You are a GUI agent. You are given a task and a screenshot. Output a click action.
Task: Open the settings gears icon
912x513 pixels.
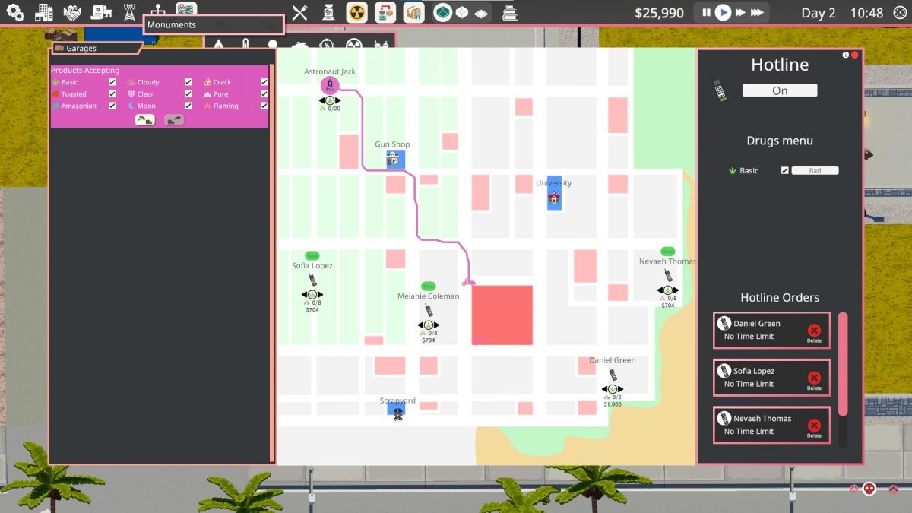[15, 13]
